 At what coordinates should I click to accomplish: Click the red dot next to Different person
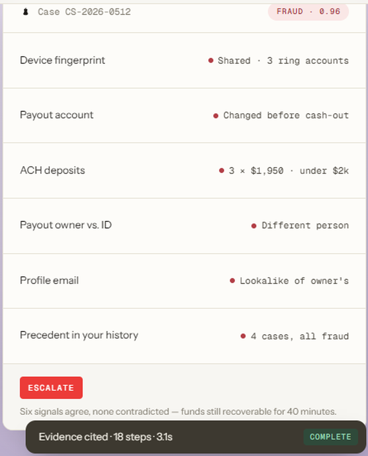pos(254,226)
